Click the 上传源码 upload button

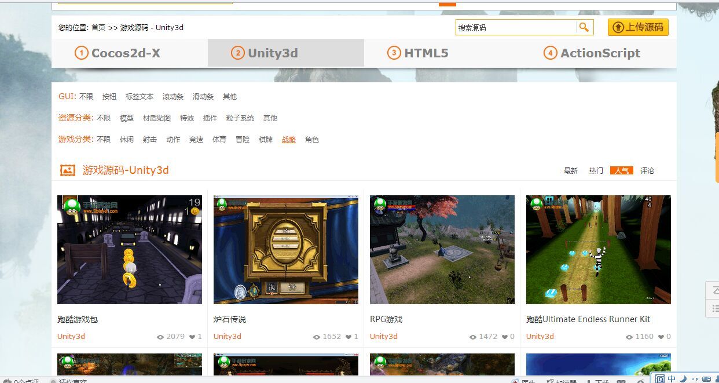[x=638, y=27]
